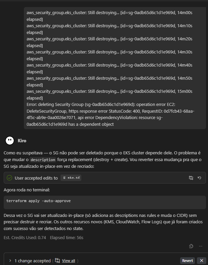Copy the Kiro response with copy icon
Screen dimensions: 208x265
coord(191,246)
